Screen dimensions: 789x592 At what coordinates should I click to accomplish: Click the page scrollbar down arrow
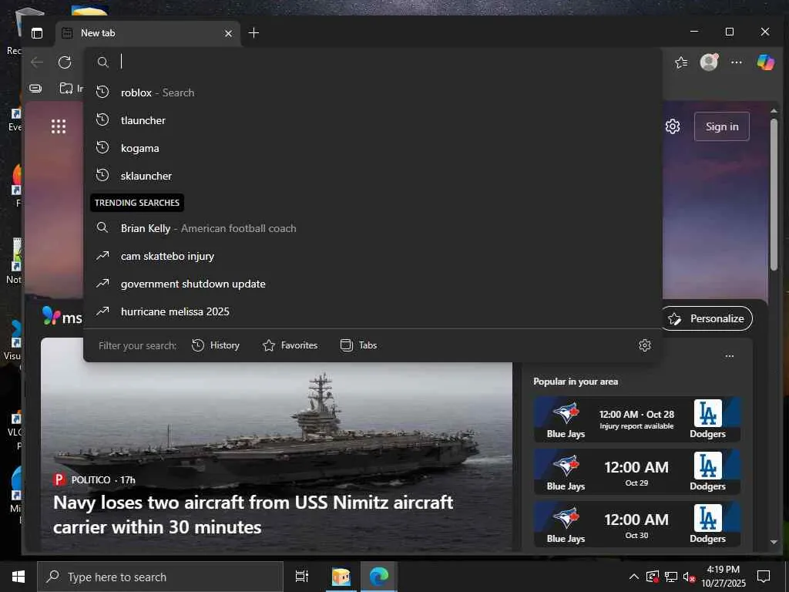(774, 542)
